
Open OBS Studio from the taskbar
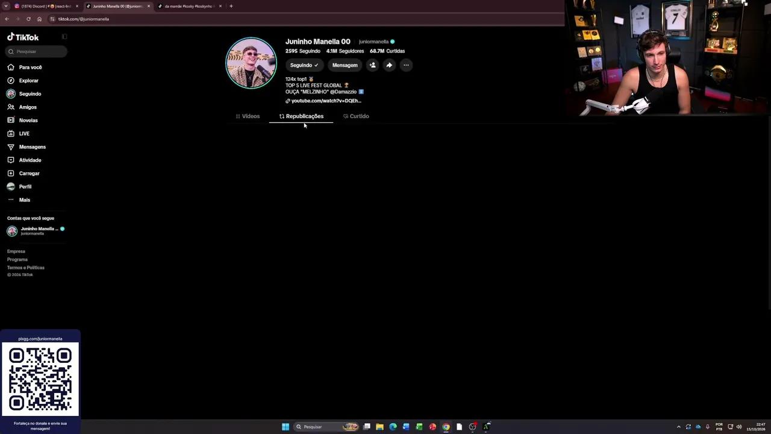pyautogui.click(x=472, y=427)
